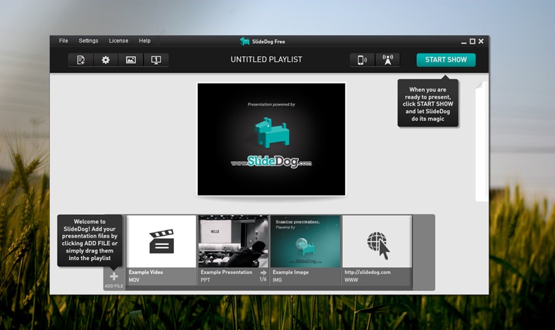This screenshot has height=330, width=555.
Task: Open the Settings menu
Action: [x=88, y=40]
